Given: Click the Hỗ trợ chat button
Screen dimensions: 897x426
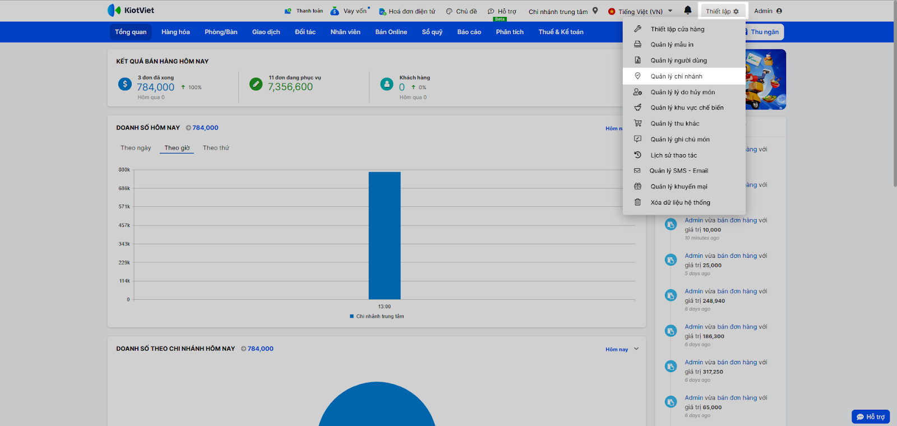Looking at the screenshot, I should (x=870, y=416).
